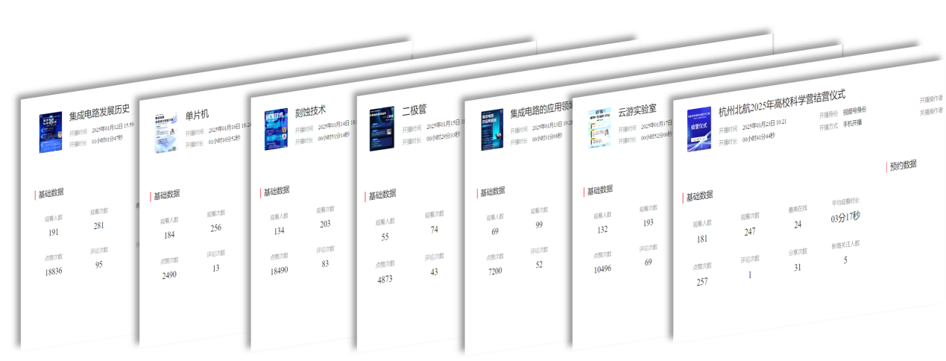Click the 云游实验室 cover thumbnail
Screen dimensions: 946x361
tap(599, 130)
